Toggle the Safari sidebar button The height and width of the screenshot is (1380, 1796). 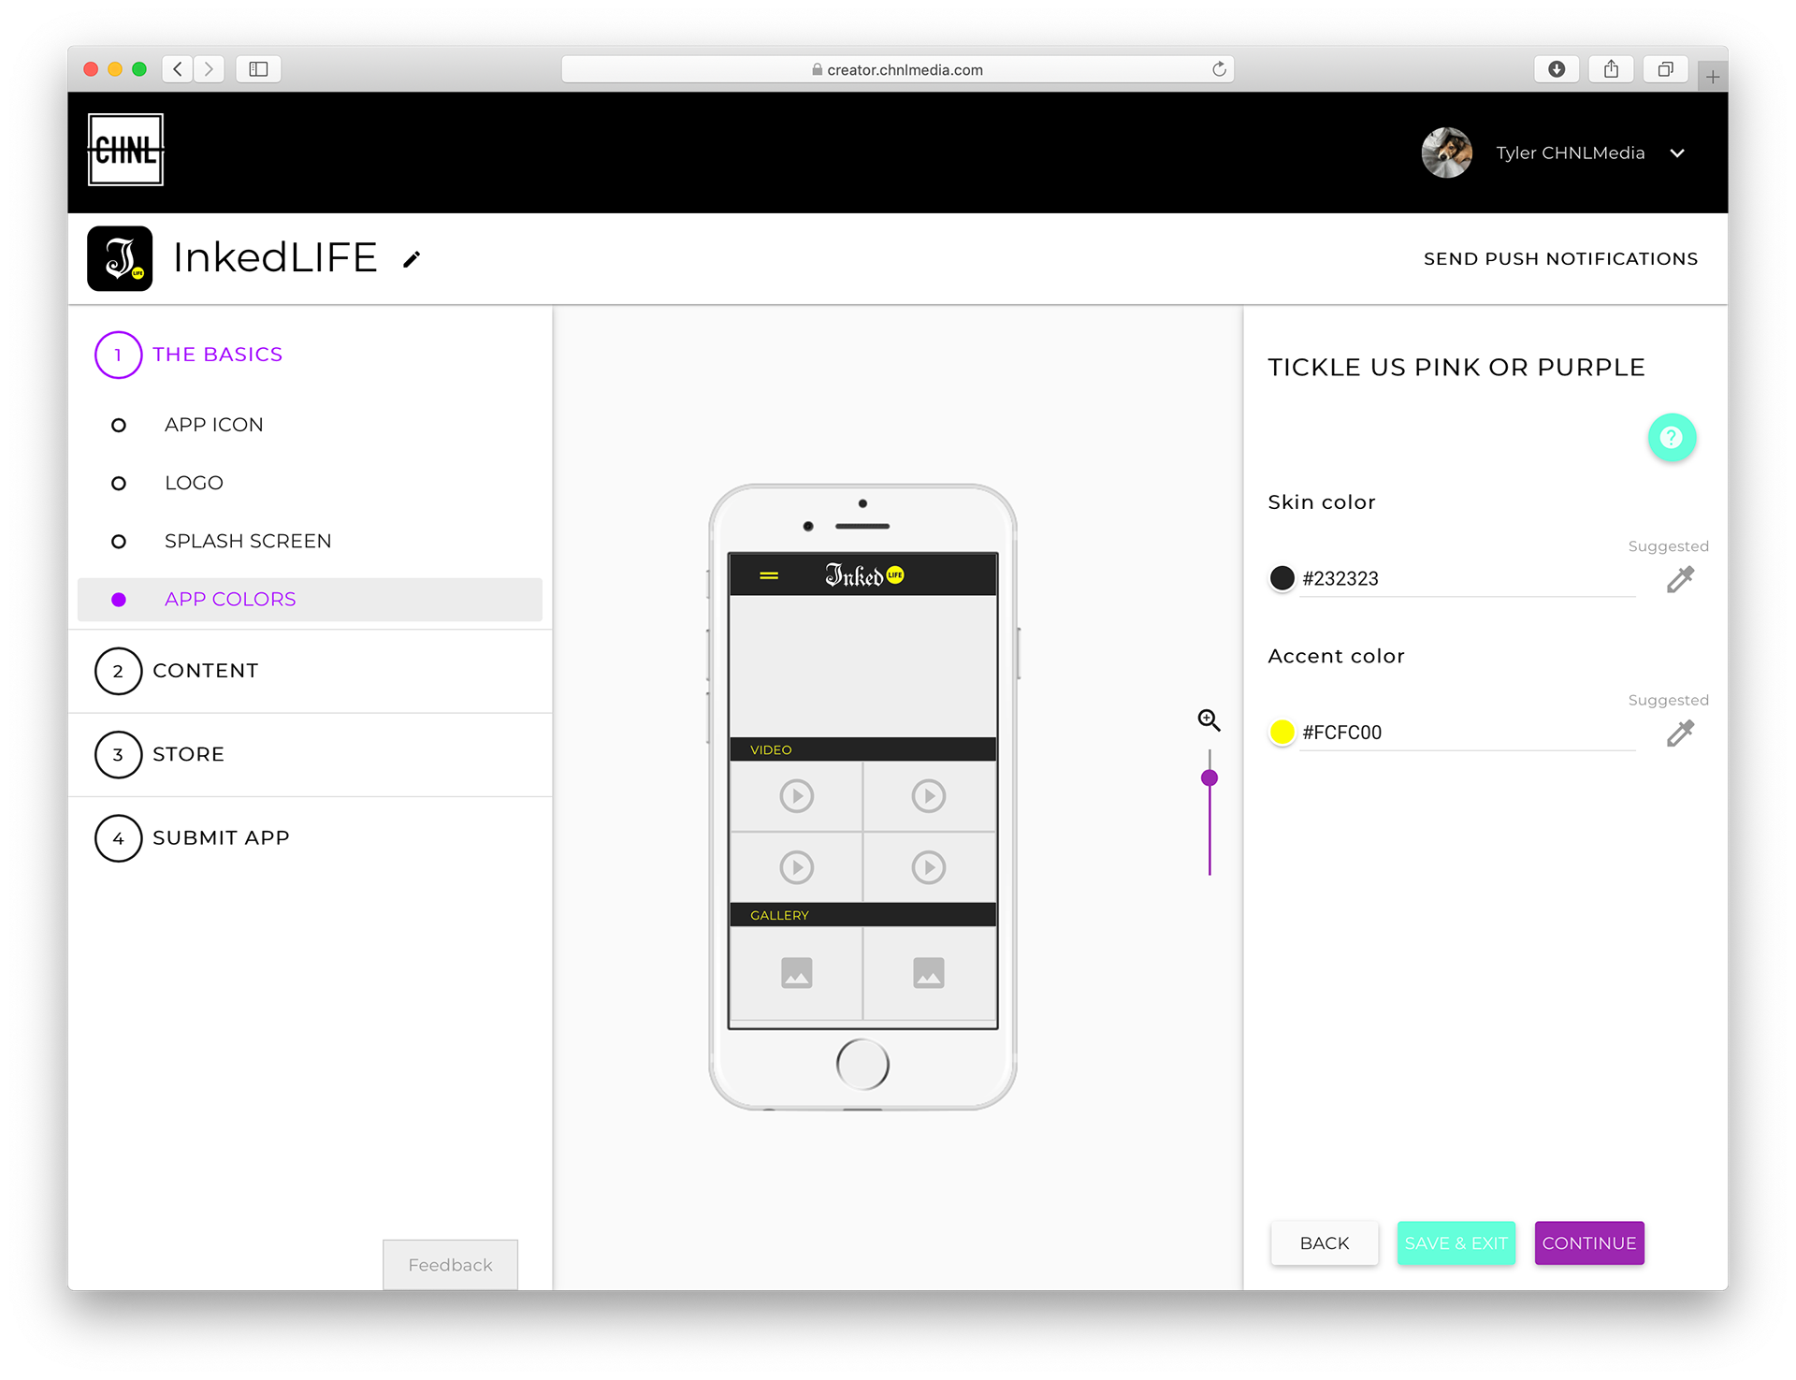pyautogui.click(x=259, y=69)
